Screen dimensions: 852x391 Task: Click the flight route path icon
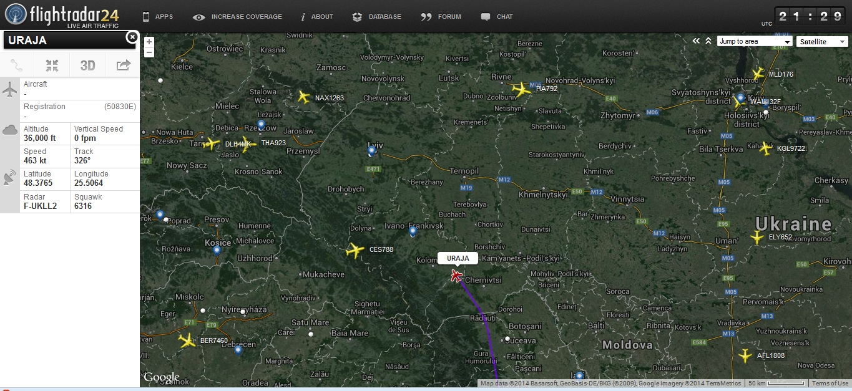tap(17, 65)
